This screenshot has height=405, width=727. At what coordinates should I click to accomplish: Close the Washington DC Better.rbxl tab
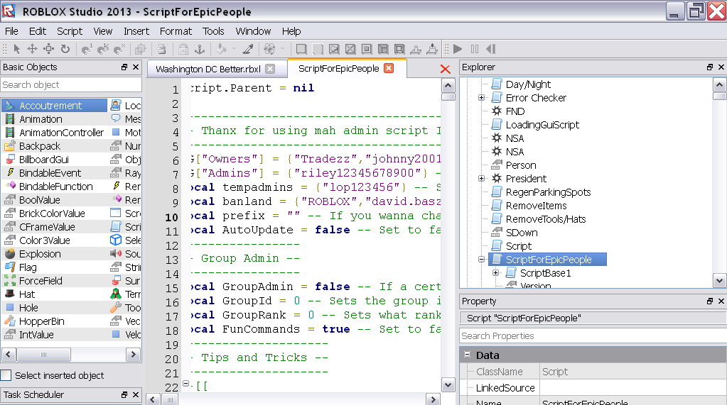pos(270,69)
